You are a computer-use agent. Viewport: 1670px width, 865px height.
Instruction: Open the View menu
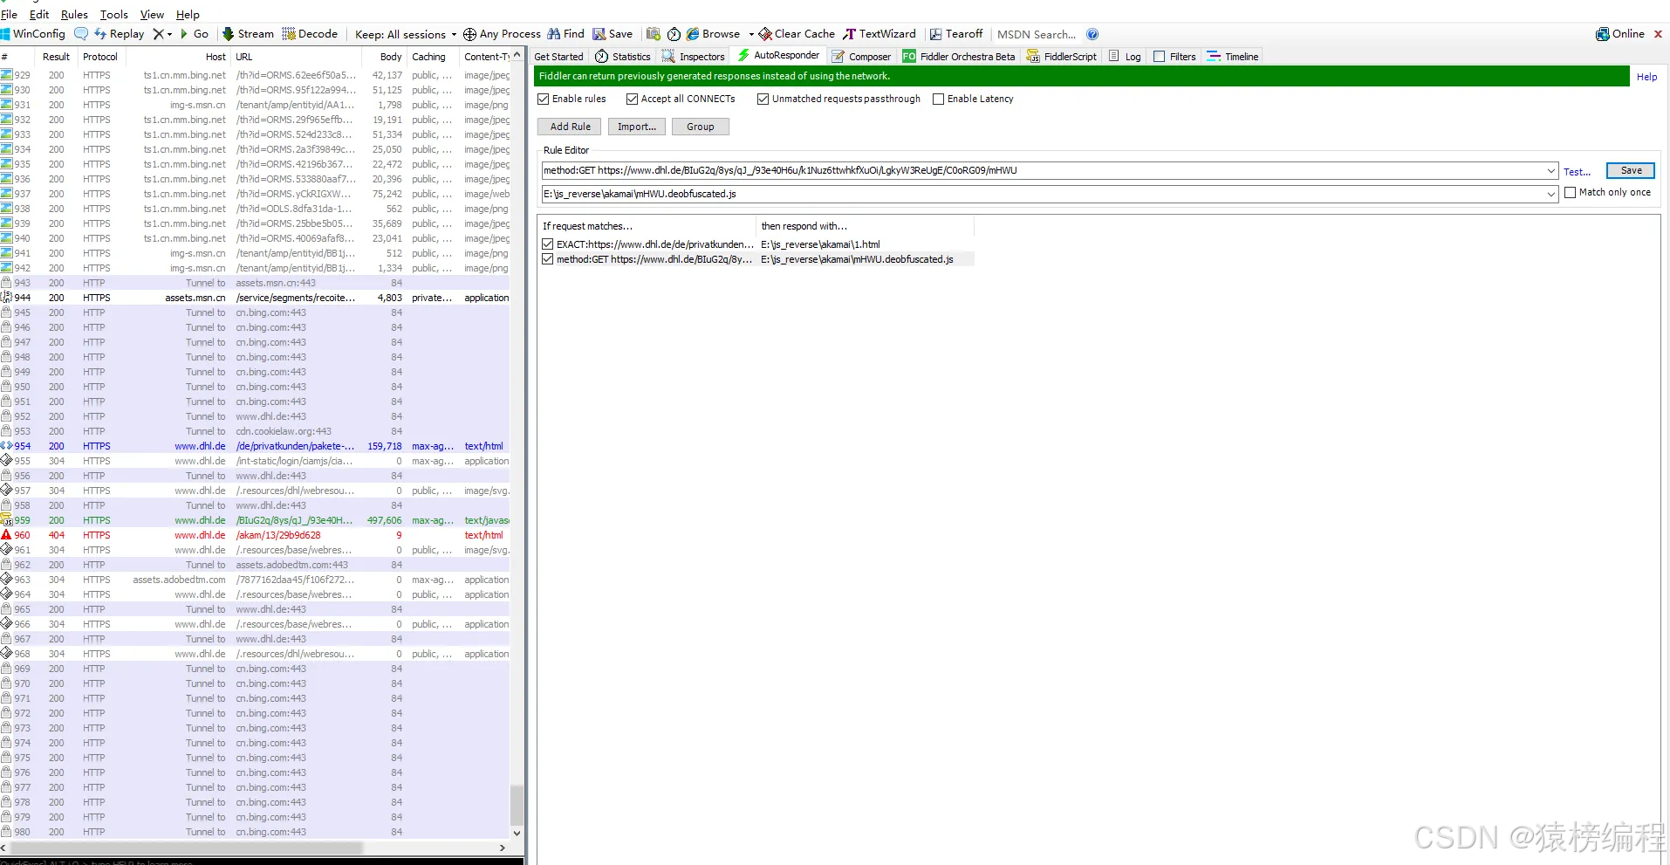click(x=152, y=14)
